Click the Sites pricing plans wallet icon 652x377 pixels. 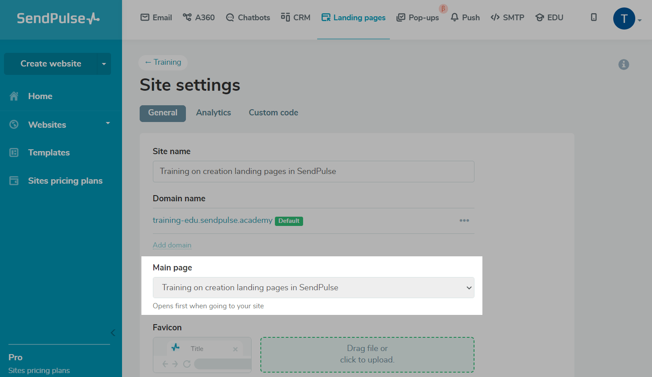click(14, 181)
